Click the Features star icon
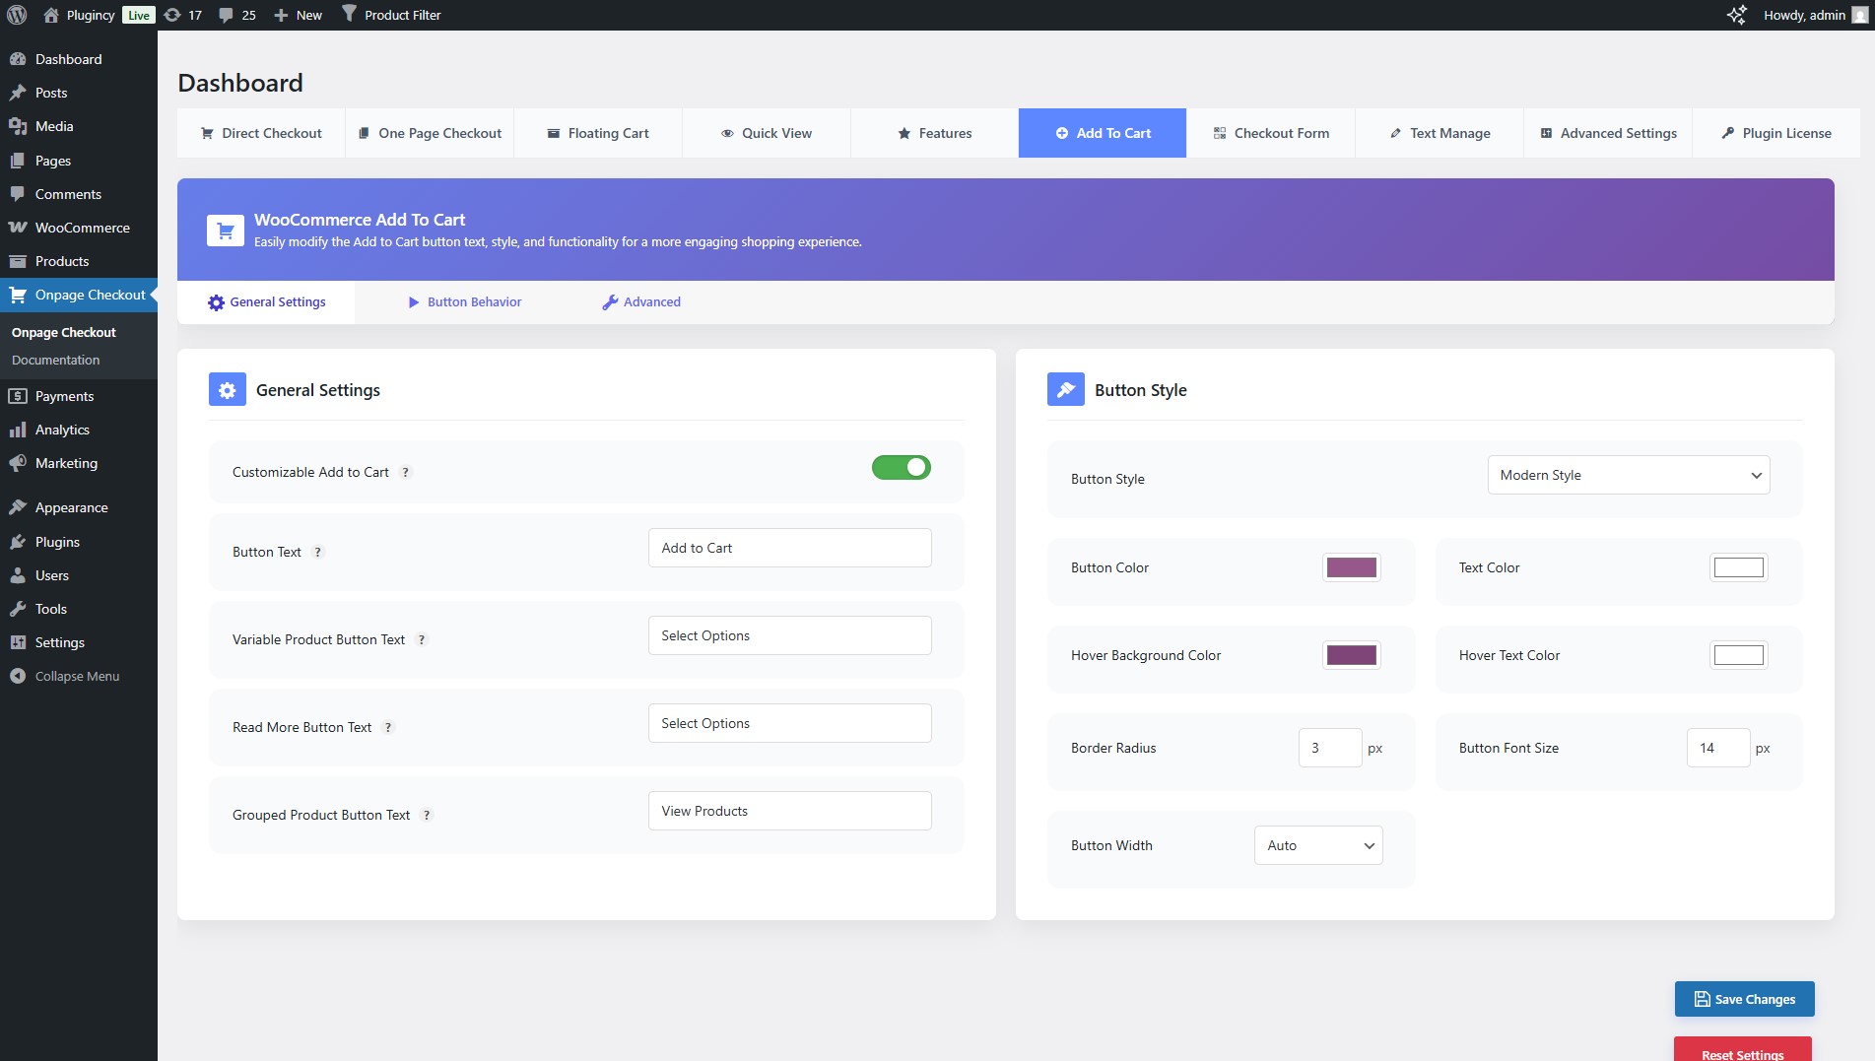Screen dimensions: 1875x1061 coord(903,132)
